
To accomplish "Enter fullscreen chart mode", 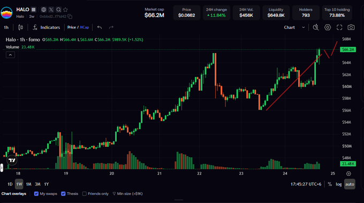I will 339,27.
